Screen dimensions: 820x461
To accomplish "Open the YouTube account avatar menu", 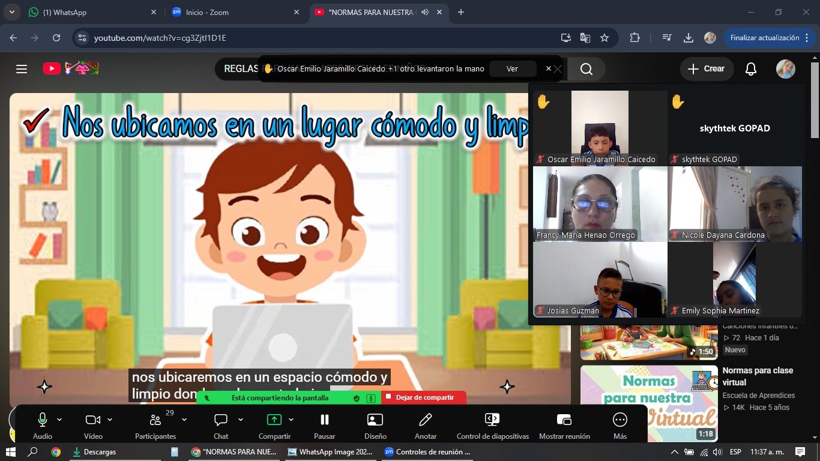I will coord(785,69).
